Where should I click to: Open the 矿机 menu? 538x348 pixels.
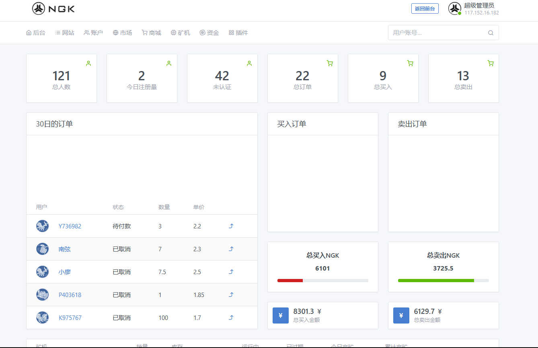click(181, 33)
